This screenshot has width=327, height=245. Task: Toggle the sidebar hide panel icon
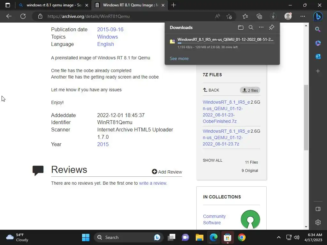coord(318,209)
